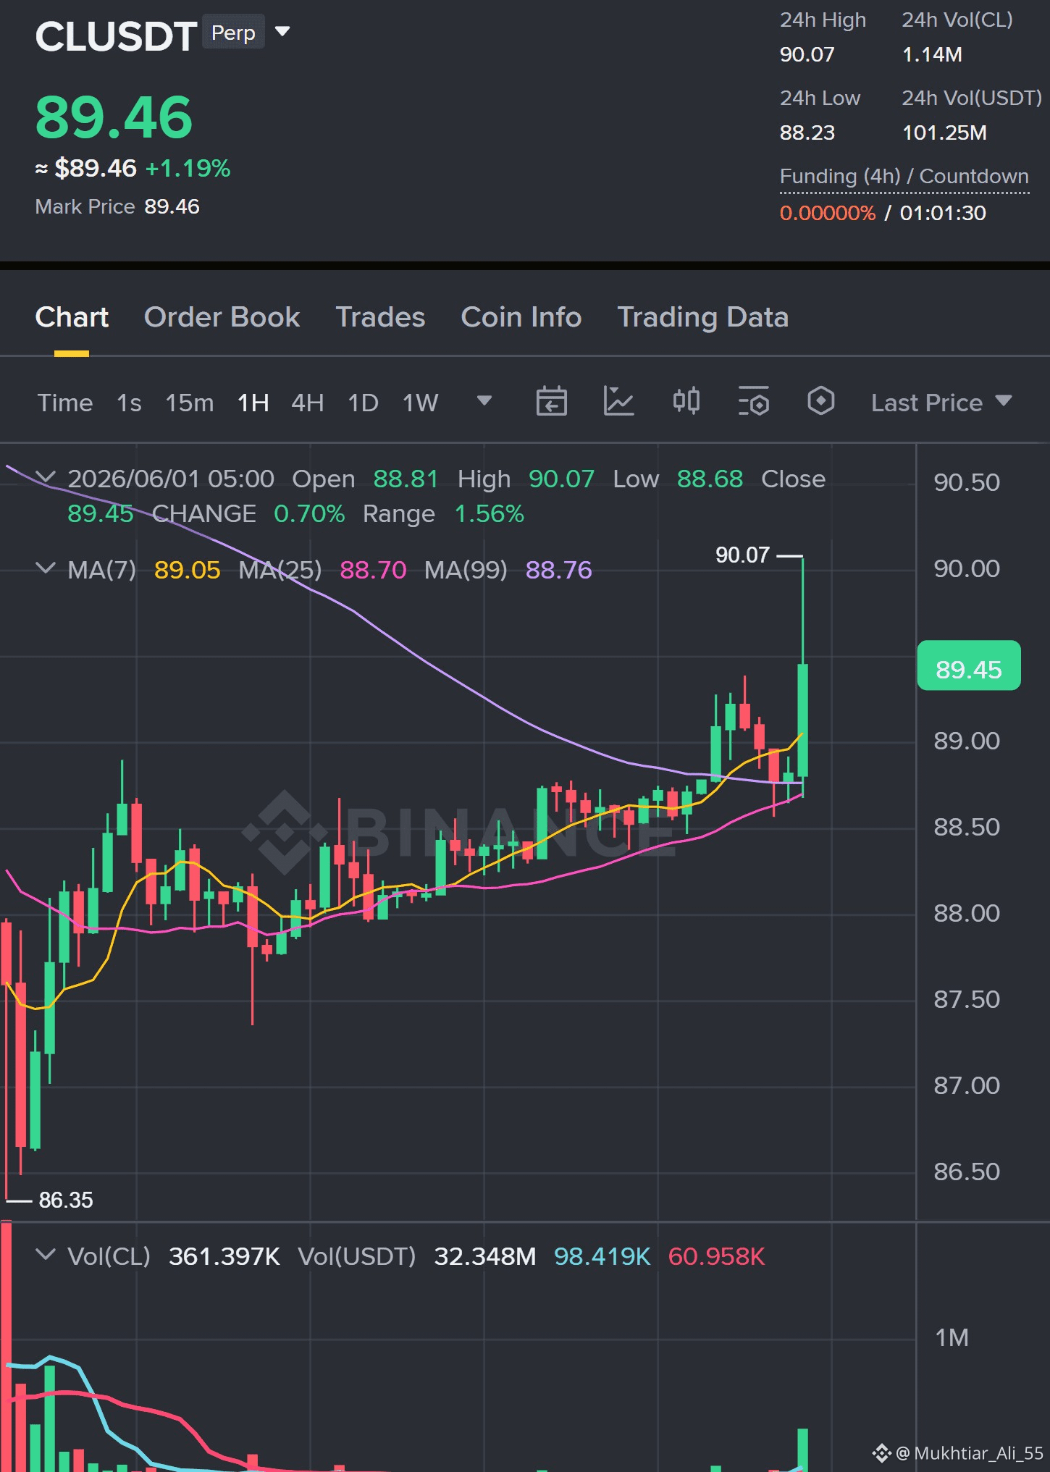Tap the Vol(CL) value 361.397K
Image resolution: width=1050 pixels, height=1472 pixels.
224,1256
